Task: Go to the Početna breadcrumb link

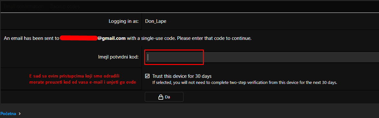Action: point(8,113)
